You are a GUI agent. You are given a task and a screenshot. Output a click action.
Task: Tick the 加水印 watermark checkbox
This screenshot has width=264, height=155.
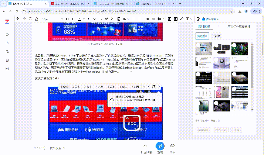click(197, 113)
